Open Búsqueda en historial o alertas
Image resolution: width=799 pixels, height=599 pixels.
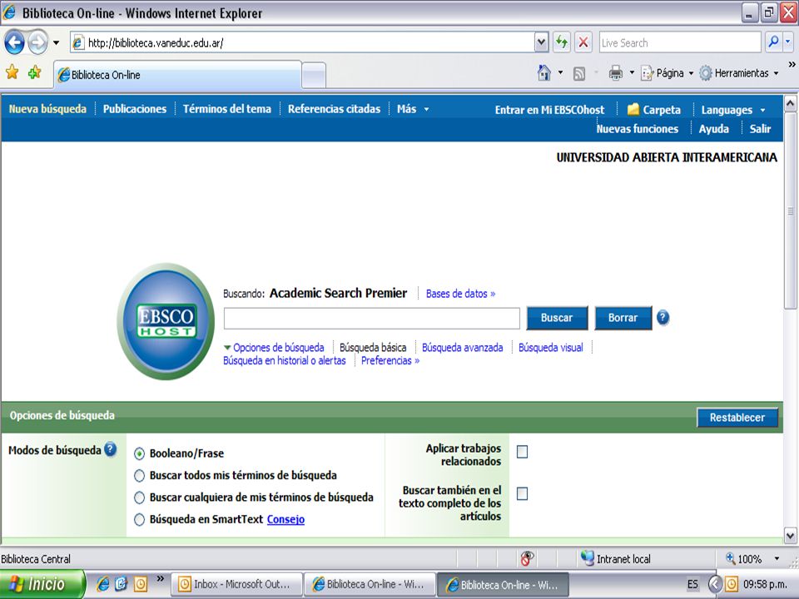285,360
